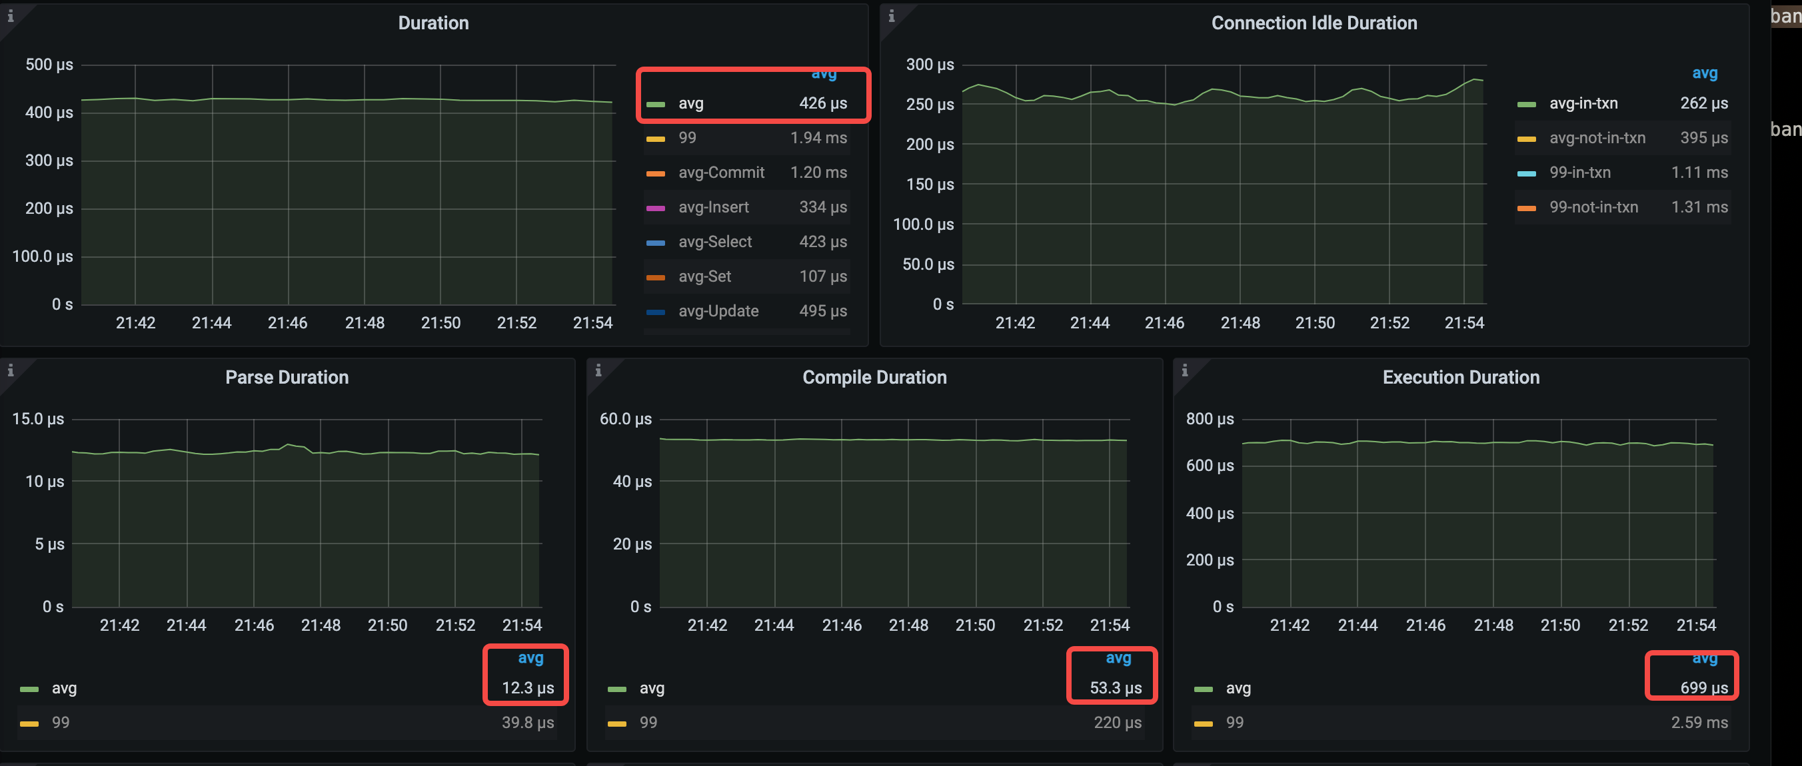Open the Compile Duration title menu
The image size is (1802, 766).
pos(874,378)
